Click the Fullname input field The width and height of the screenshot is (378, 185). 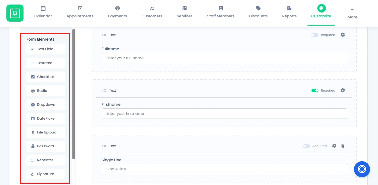(224, 58)
